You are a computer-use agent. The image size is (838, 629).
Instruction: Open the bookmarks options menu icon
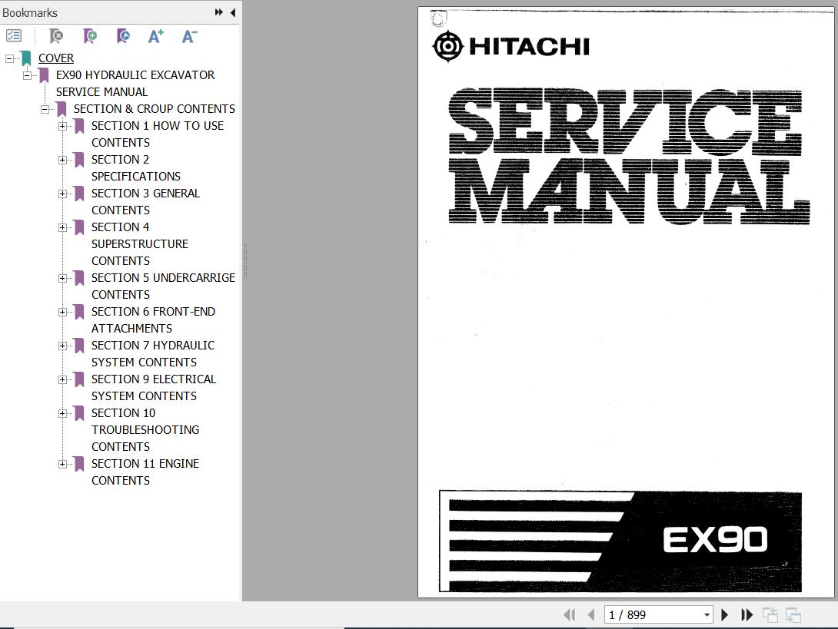click(13, 36)
